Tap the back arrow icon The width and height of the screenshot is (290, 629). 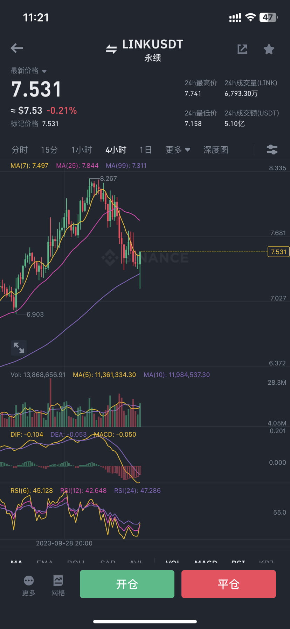click(x=17, y=48)
